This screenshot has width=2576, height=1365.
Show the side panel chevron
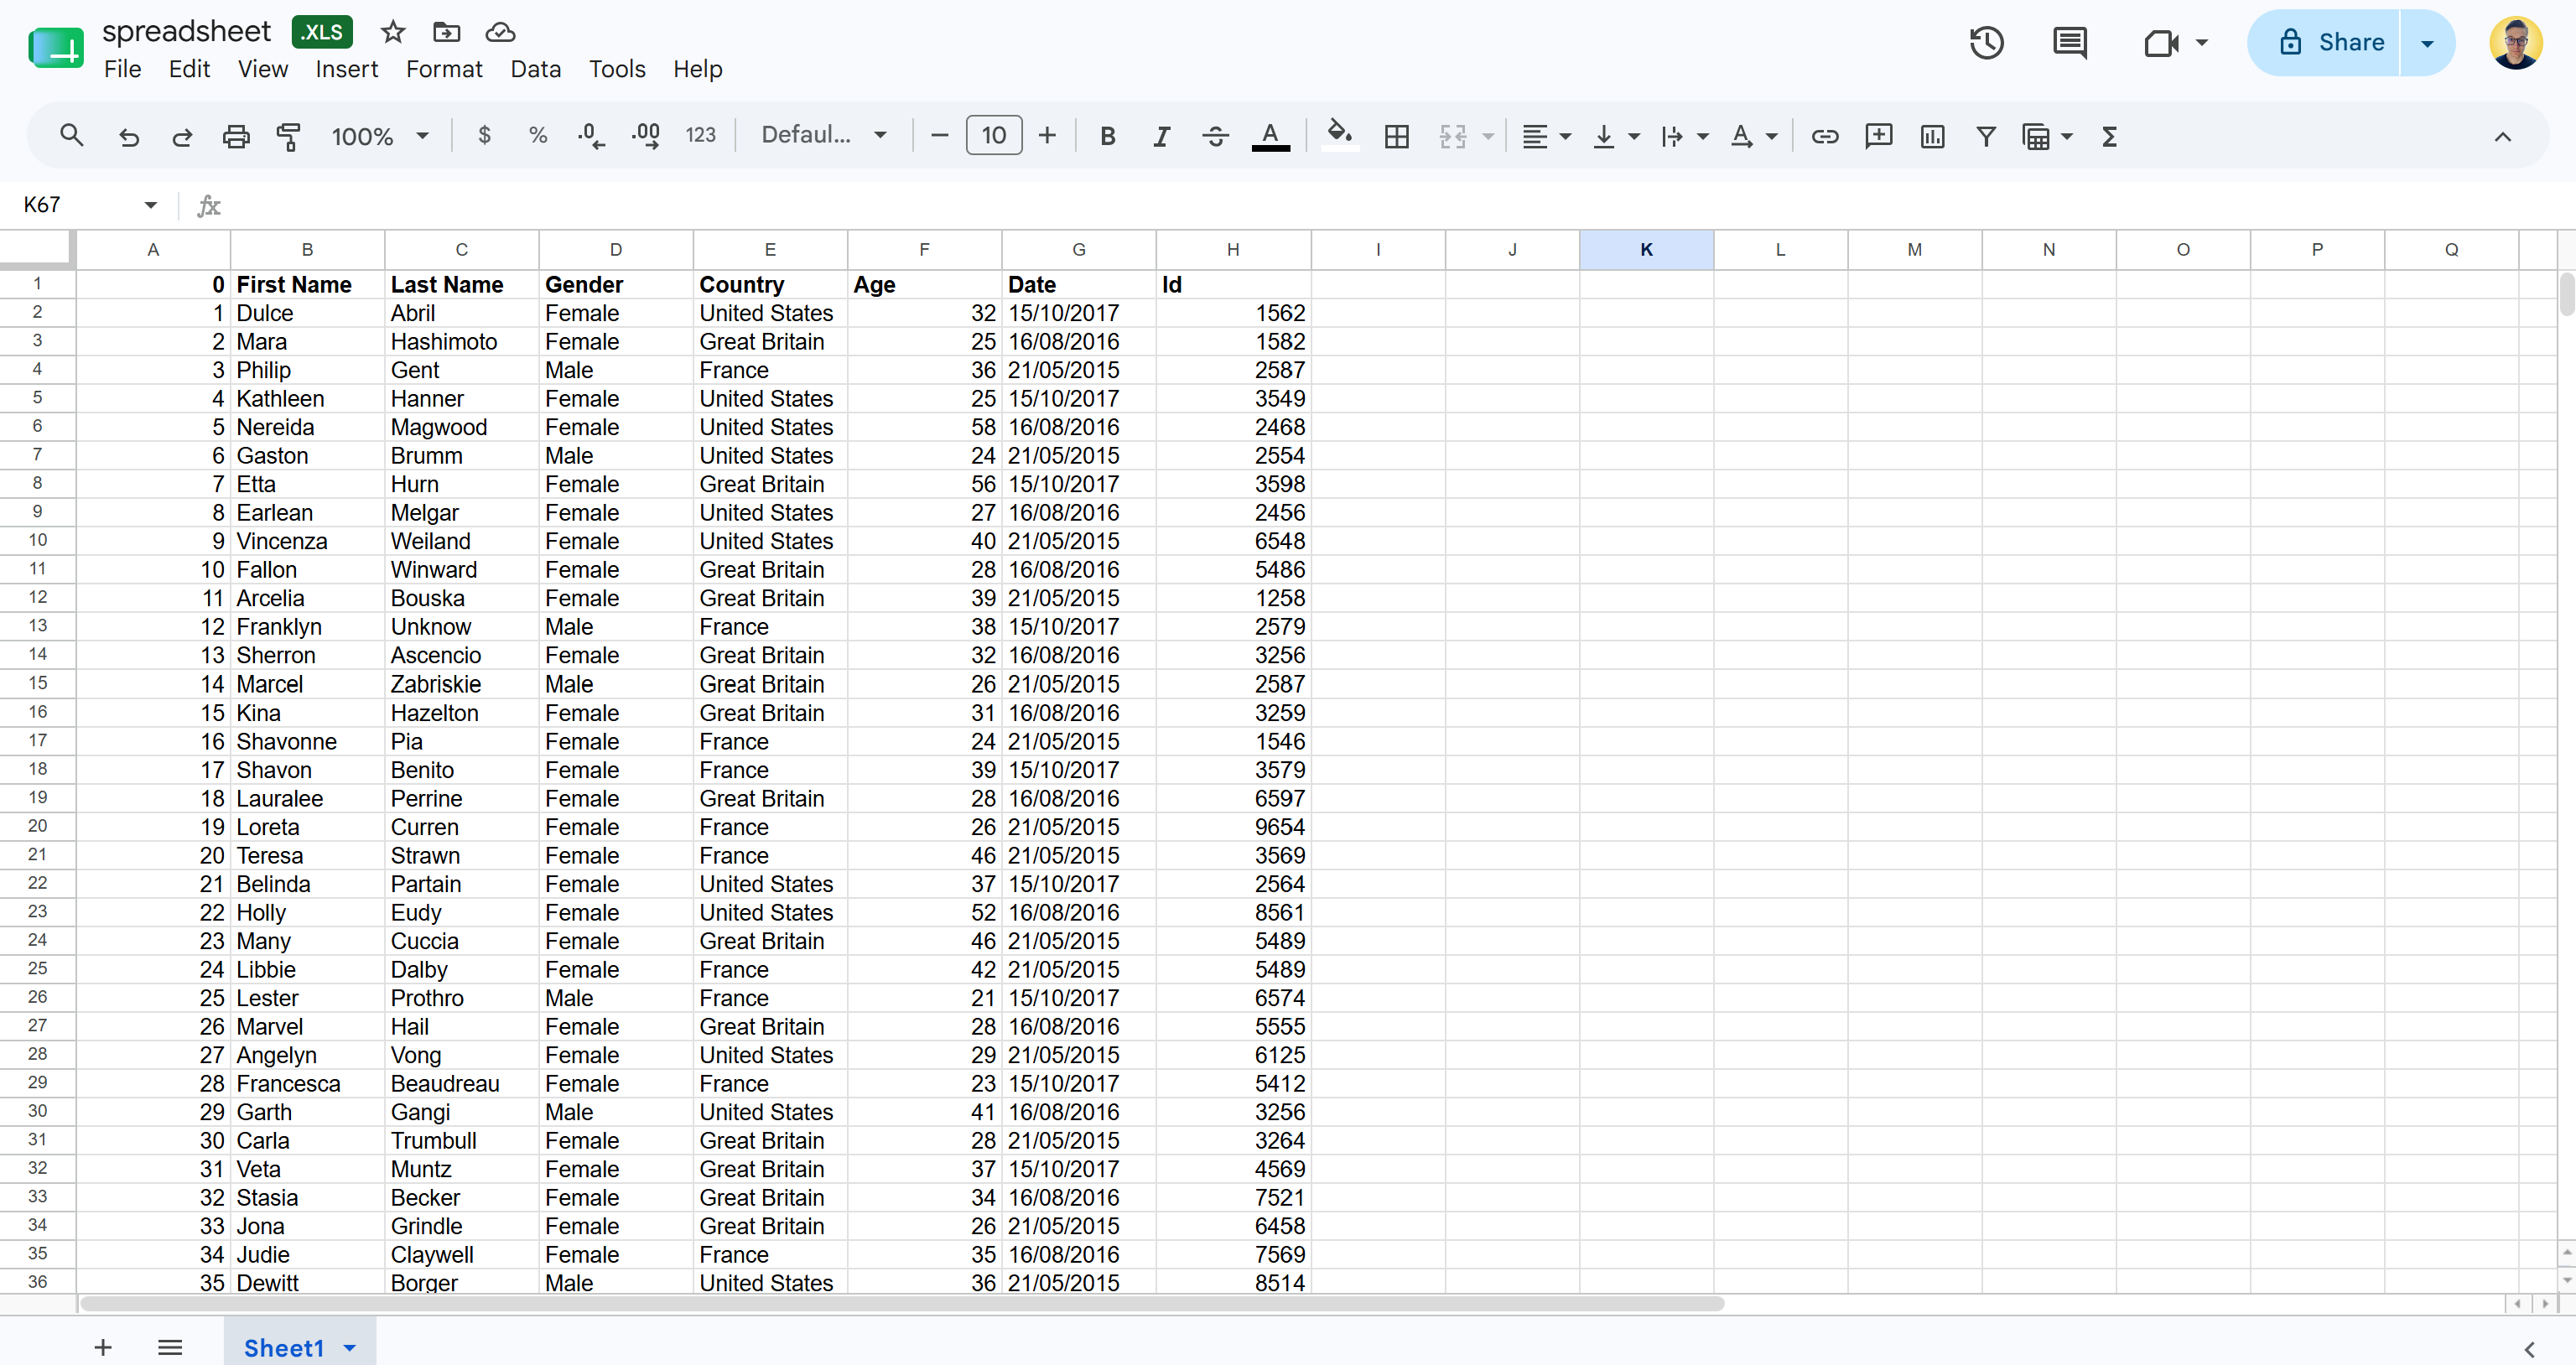click(2529, 1349)
